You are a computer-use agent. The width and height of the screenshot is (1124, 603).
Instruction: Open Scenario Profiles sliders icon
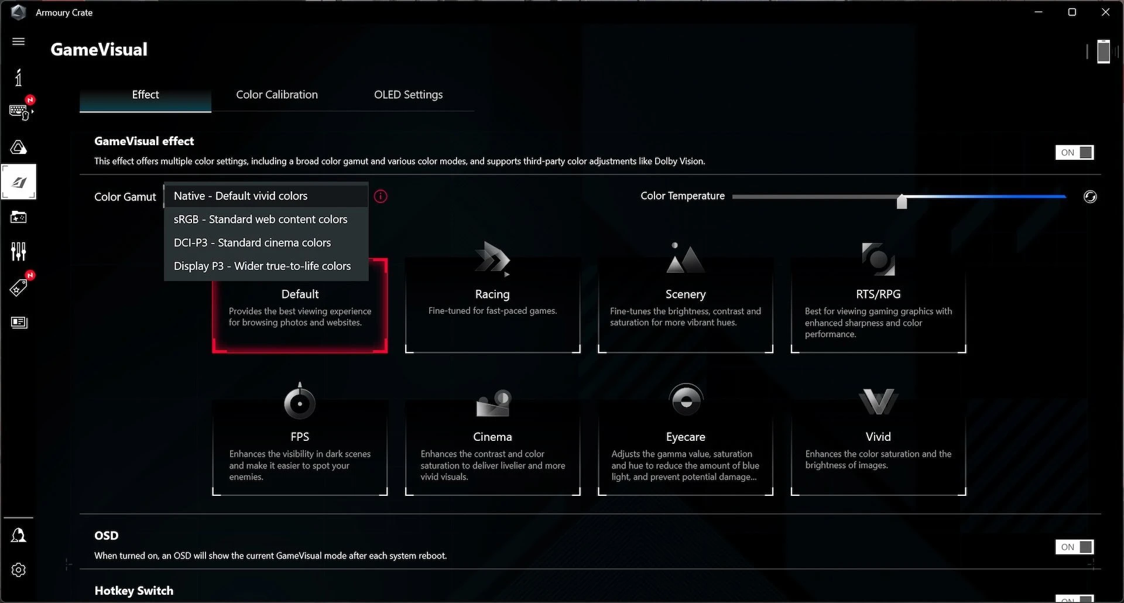click(x=18, y=252)
